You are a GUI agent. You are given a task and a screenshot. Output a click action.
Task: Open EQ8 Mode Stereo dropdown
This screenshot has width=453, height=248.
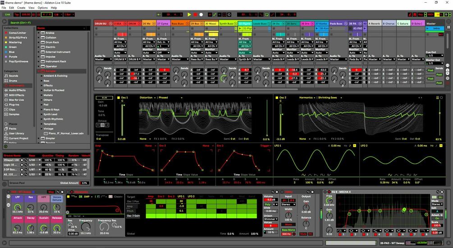pyautogui.click(x=437, y=204)
